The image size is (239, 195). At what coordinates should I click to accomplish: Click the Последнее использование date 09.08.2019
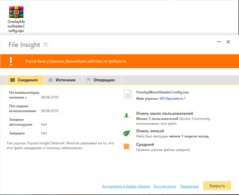[50, 111]
